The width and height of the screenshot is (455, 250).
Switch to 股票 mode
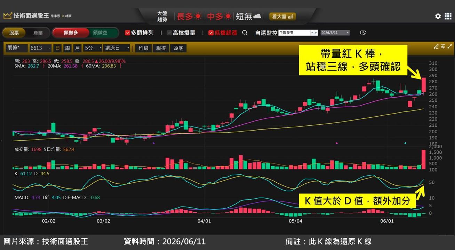click(x=14, y=33)
